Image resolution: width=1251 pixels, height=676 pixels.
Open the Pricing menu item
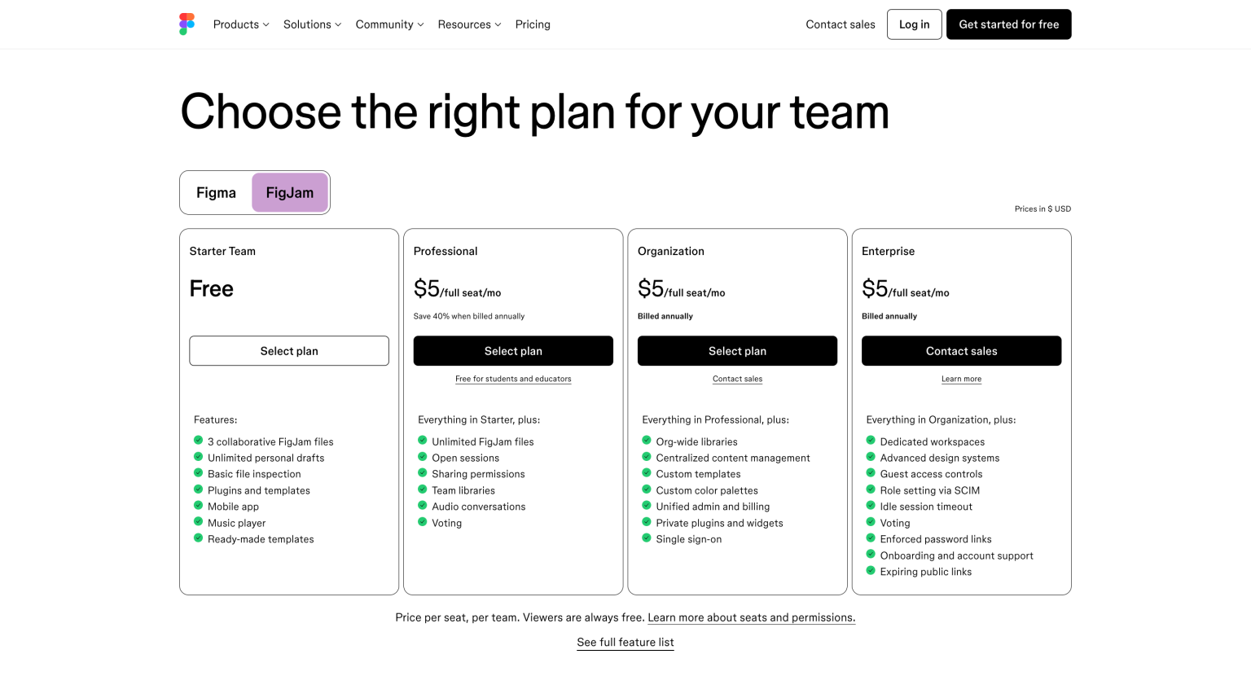(533, 24)
